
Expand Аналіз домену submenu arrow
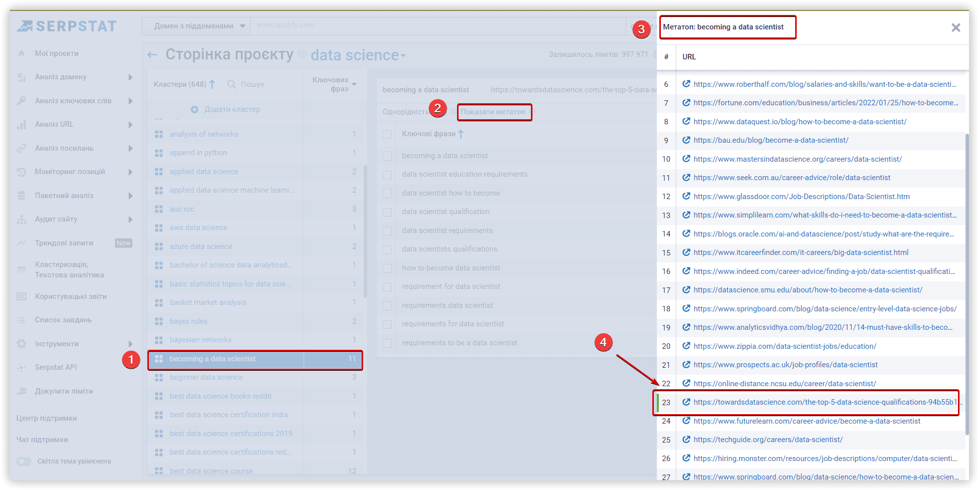tap(130, 77)
